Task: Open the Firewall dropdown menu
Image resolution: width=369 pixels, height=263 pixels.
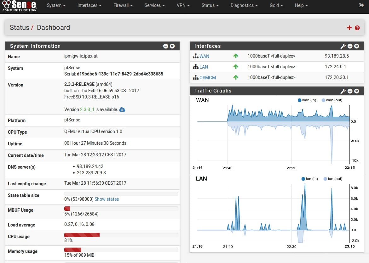Action: coord(123,5)
